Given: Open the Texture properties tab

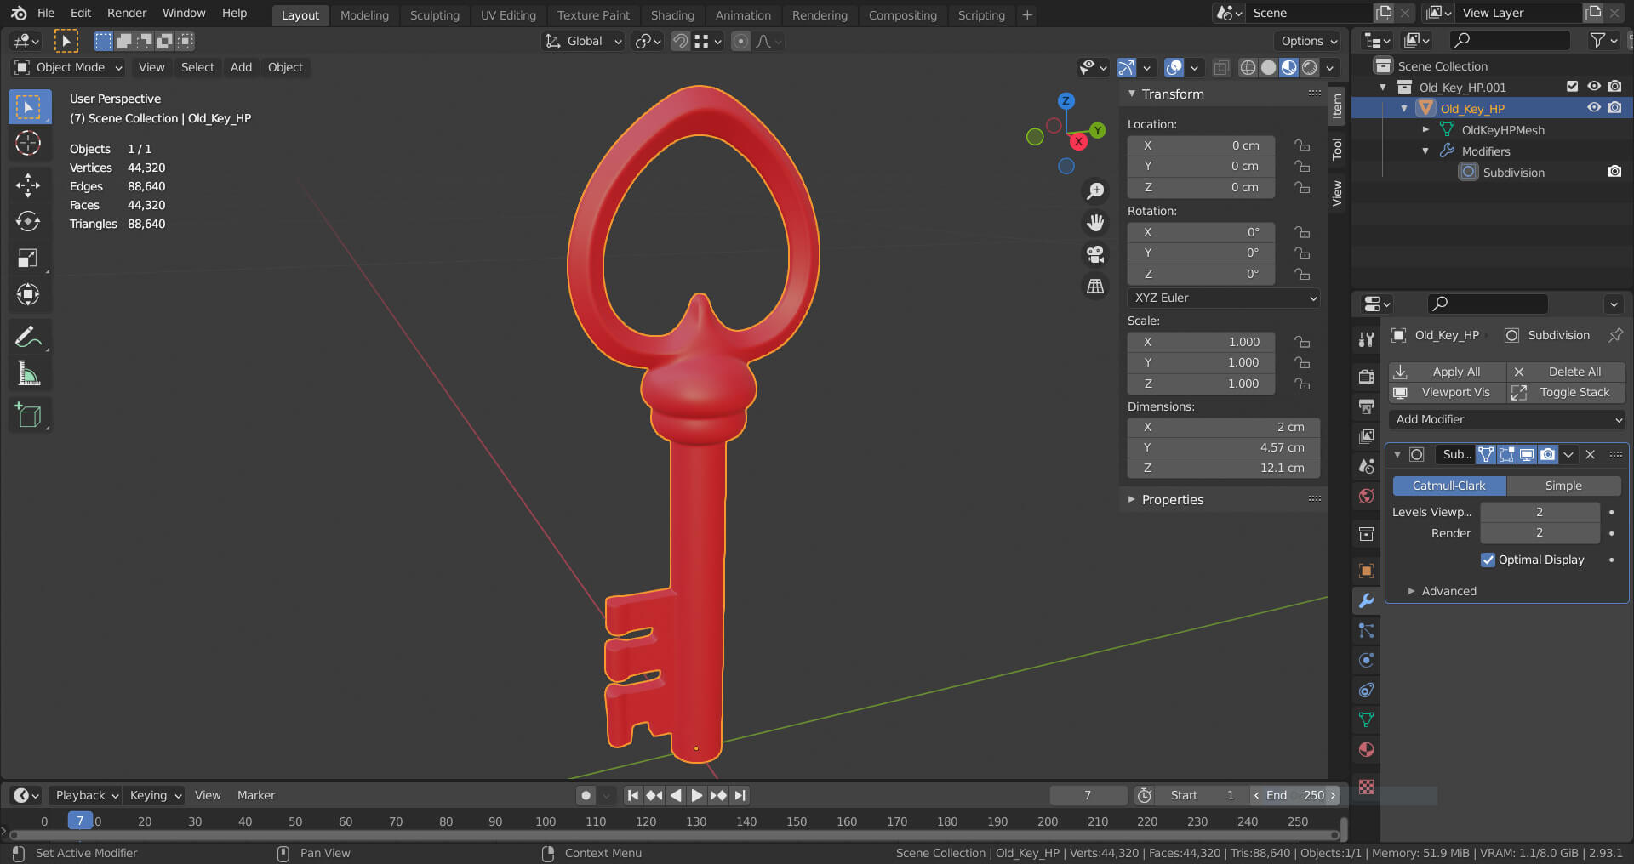Looking at the screenshot, I should click(x=1366, y=787).
